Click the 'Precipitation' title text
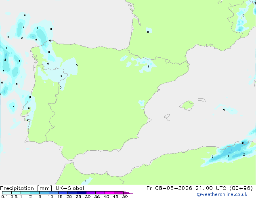This screenshot has height=198, width=256. click(17, 188)
